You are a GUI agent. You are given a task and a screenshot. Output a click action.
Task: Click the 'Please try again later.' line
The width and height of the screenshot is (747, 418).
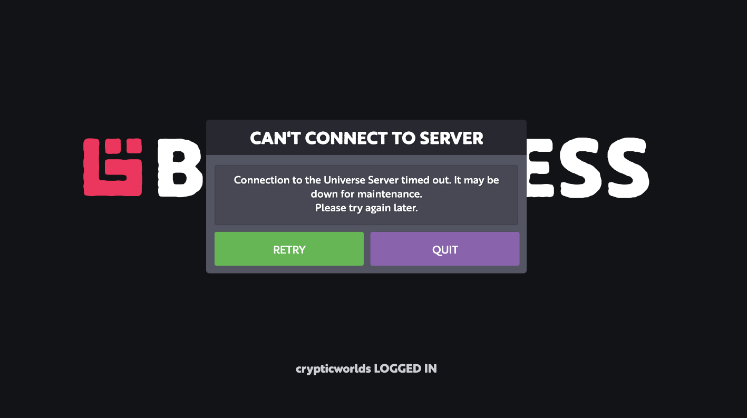tap(366, 208)
